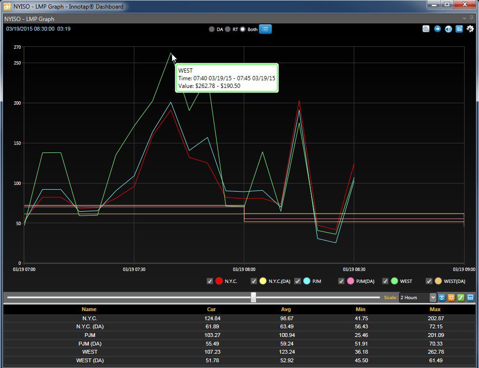Click the yellow N.Y.C.(DA) legend swatch
The height and width of the screenshot is (368, 479).
[x=263, y=281]
